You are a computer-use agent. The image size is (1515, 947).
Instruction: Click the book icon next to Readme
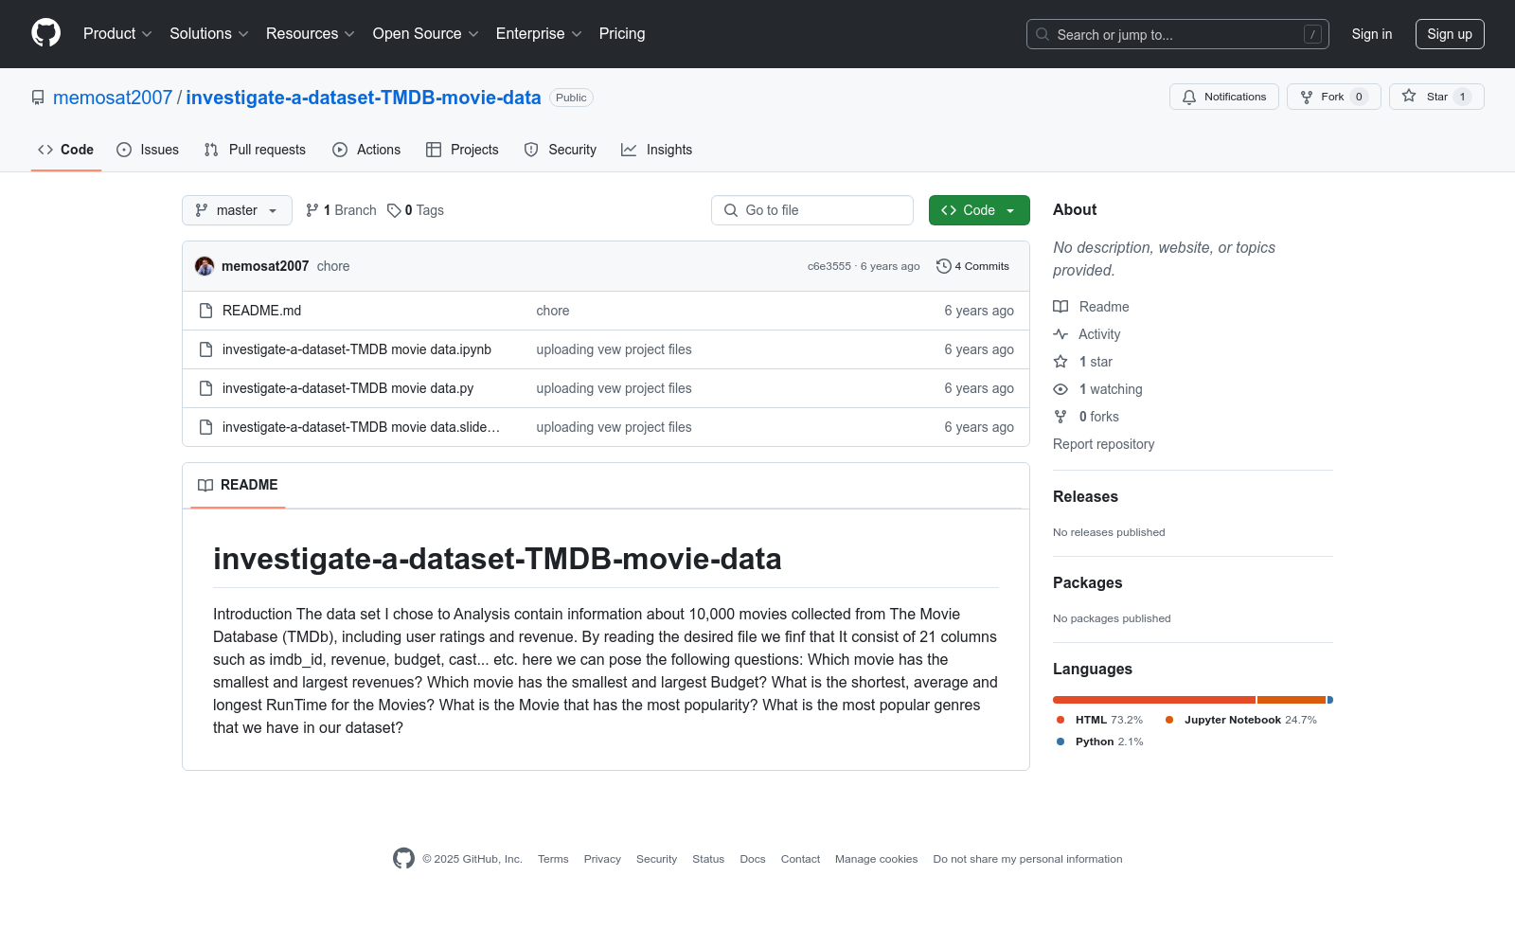click(x=1060, y=307)
